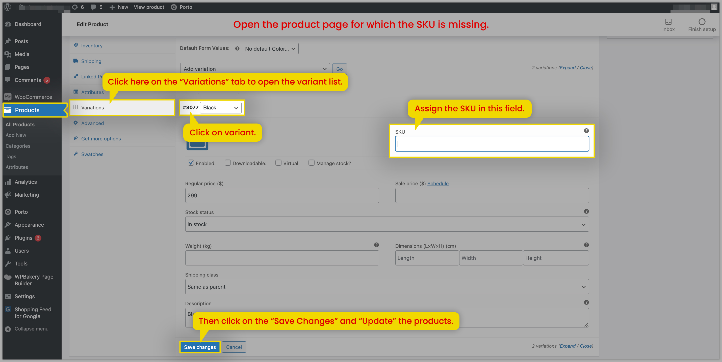
Task: Open the Inbox icon
Action: [x=668, y=22]
